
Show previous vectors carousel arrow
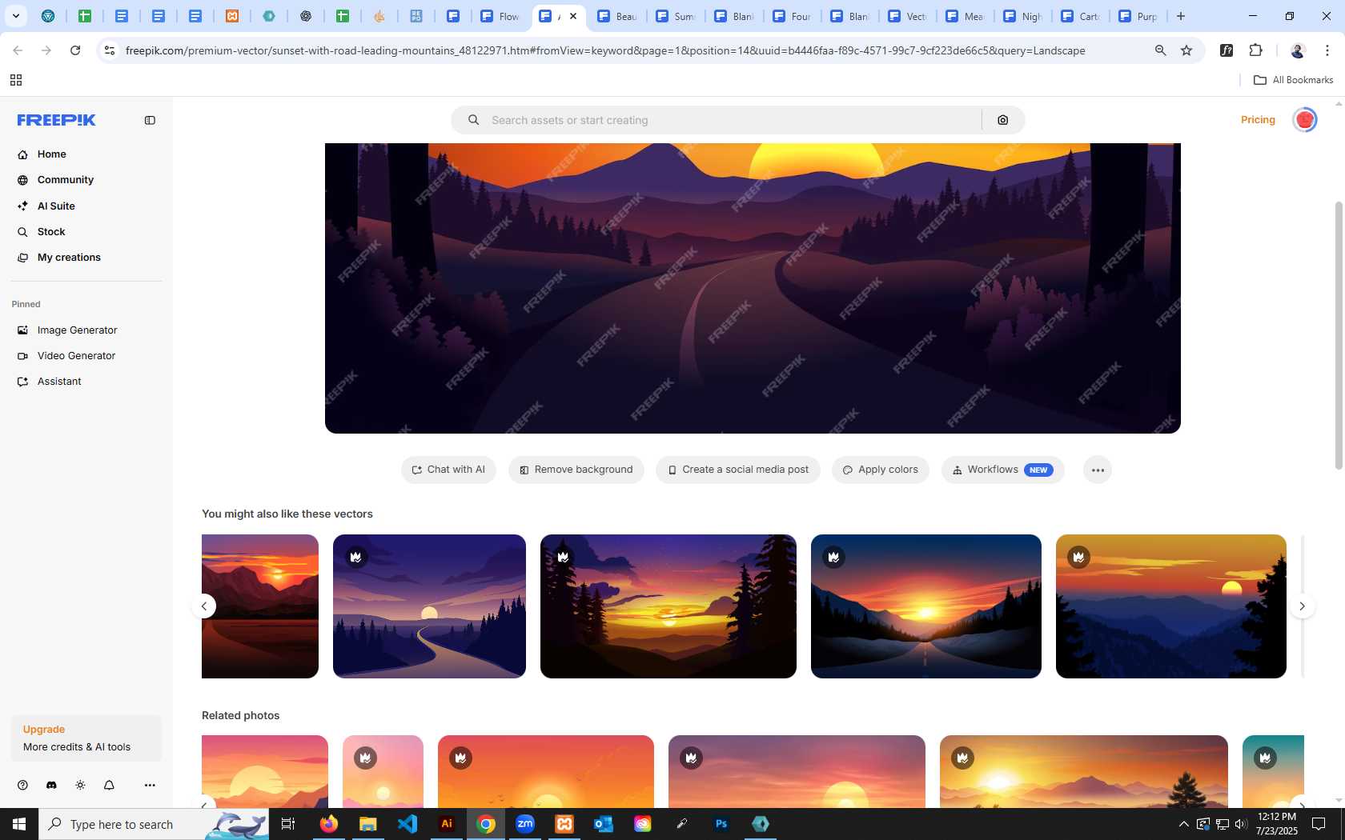pos(204,606)
